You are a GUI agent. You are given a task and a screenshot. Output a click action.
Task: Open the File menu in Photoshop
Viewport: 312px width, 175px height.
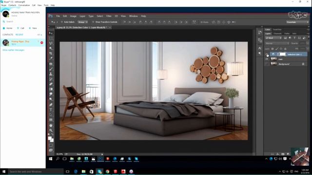tap(58, 16)
